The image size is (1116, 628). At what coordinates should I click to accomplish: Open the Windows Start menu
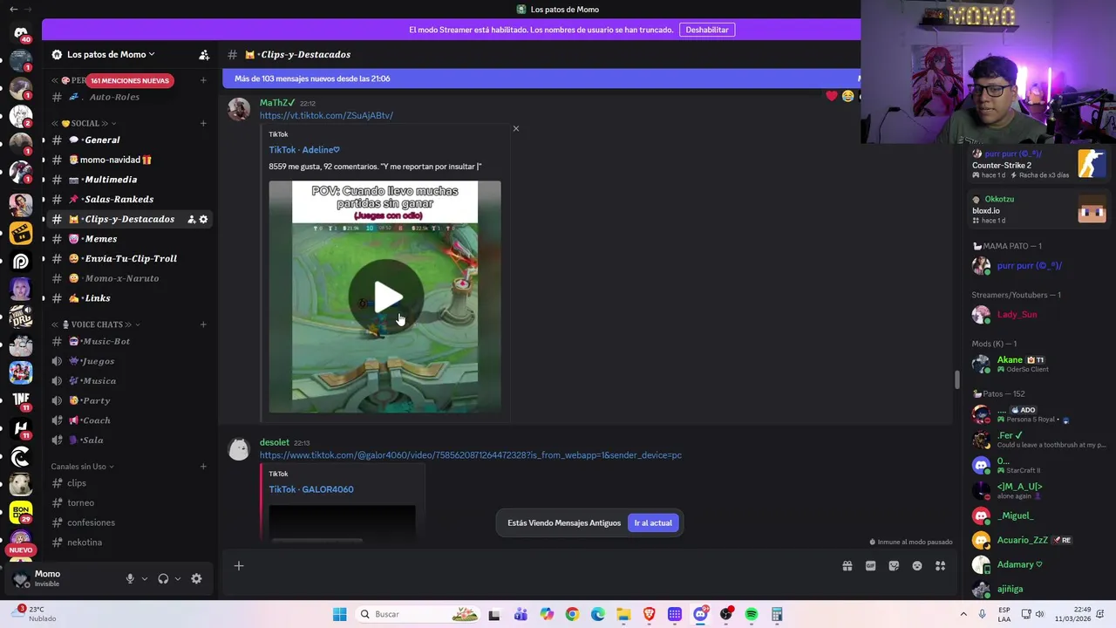(339, 614)
